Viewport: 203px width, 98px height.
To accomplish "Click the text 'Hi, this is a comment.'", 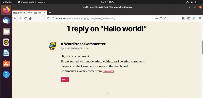I will [75, 56].
